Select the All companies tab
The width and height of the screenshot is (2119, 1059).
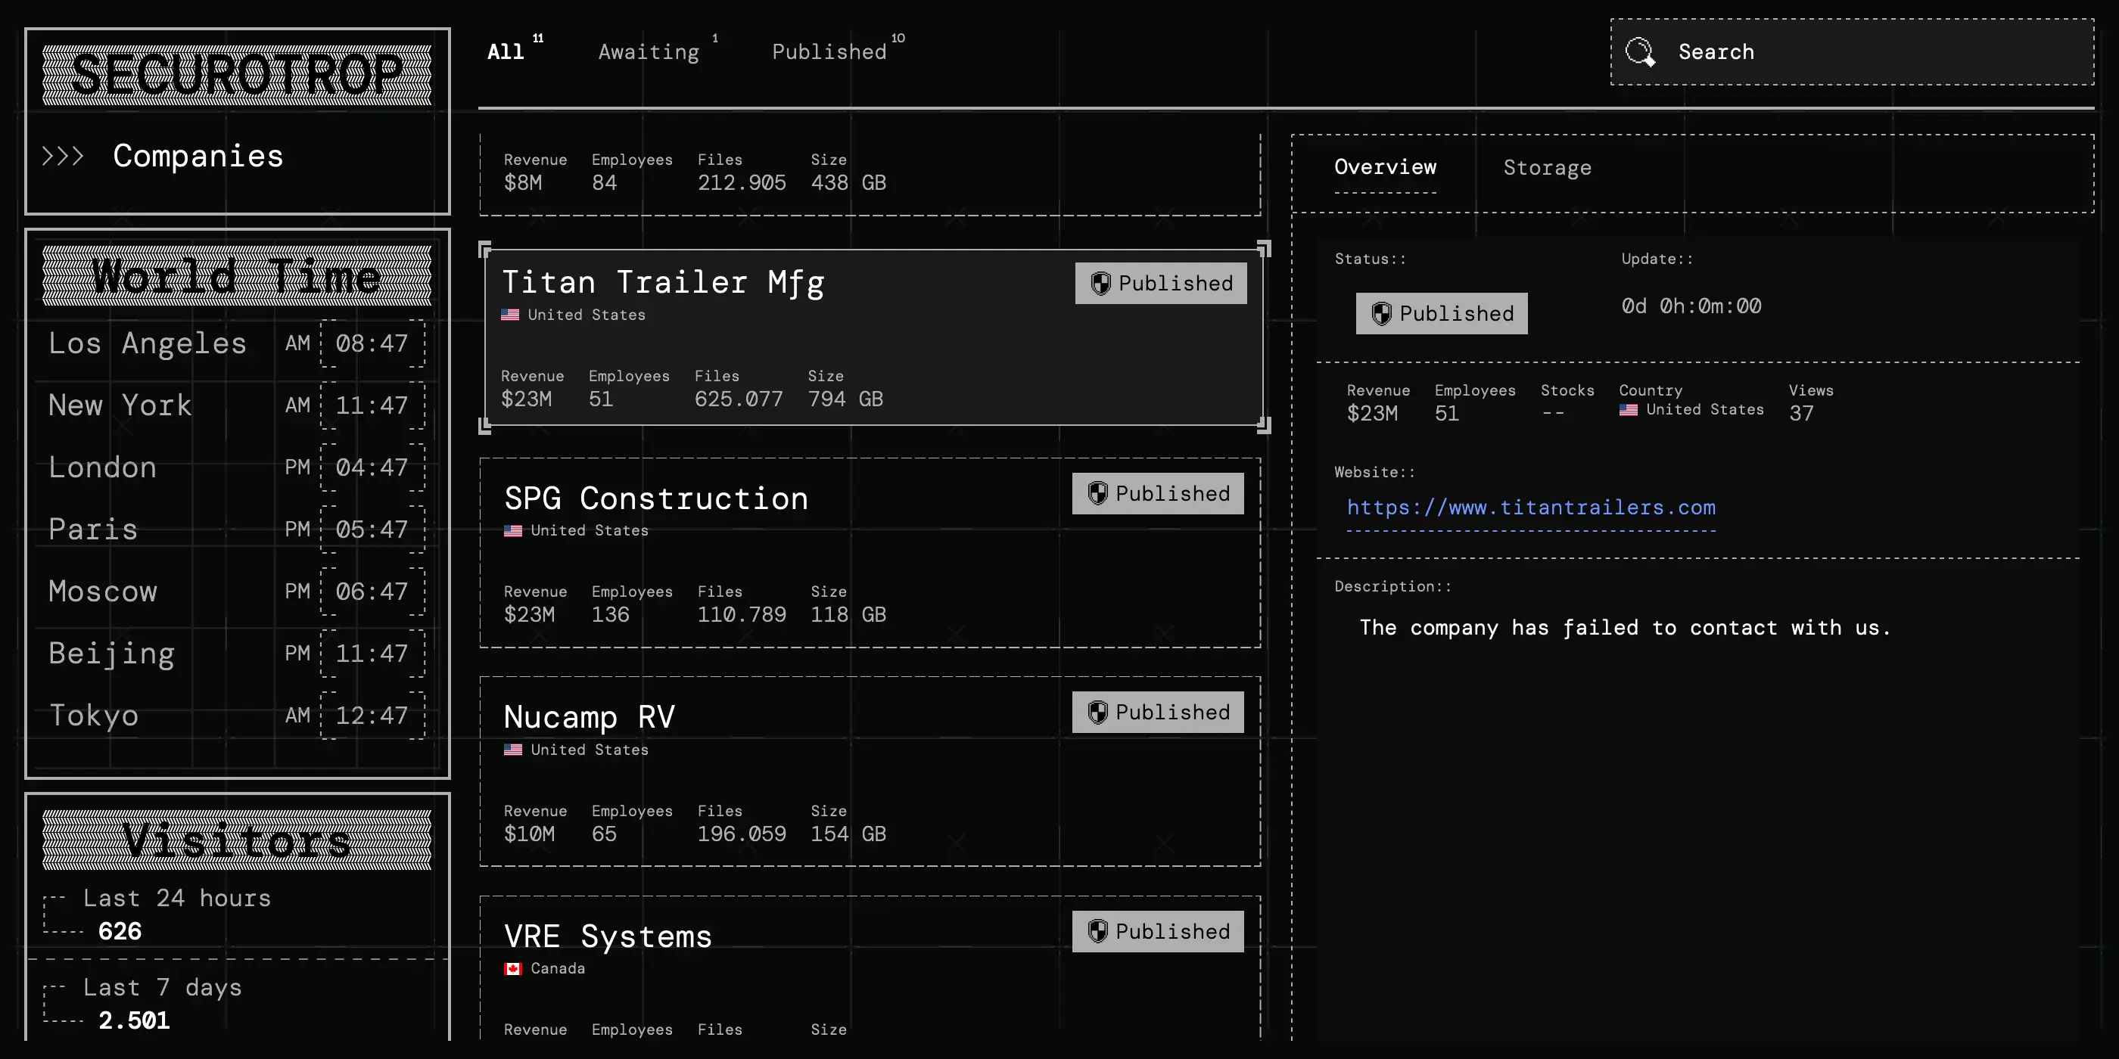506,51
